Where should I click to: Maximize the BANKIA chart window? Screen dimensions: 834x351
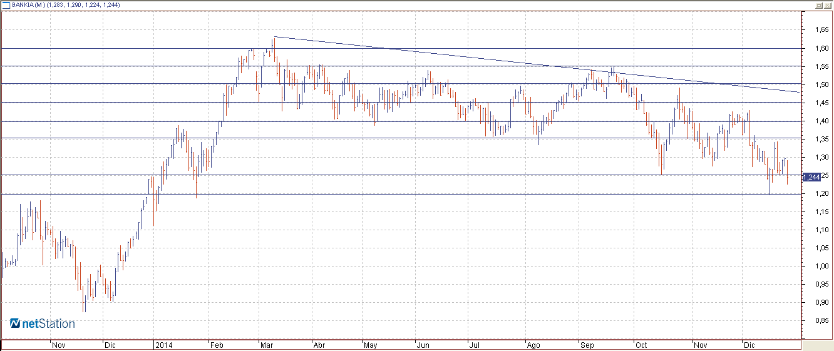[818, 5]
